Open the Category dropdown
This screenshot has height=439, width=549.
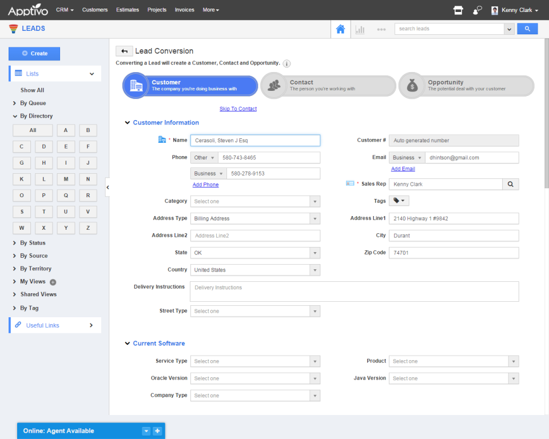(x=254, y=201)
